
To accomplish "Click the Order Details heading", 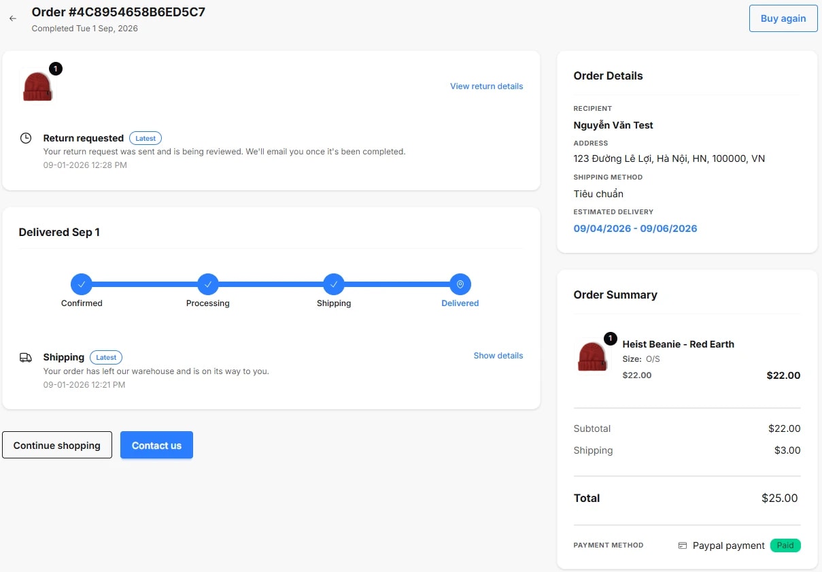I will [x=609, y=75].
